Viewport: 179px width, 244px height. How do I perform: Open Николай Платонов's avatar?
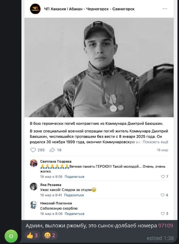(34, 205)
